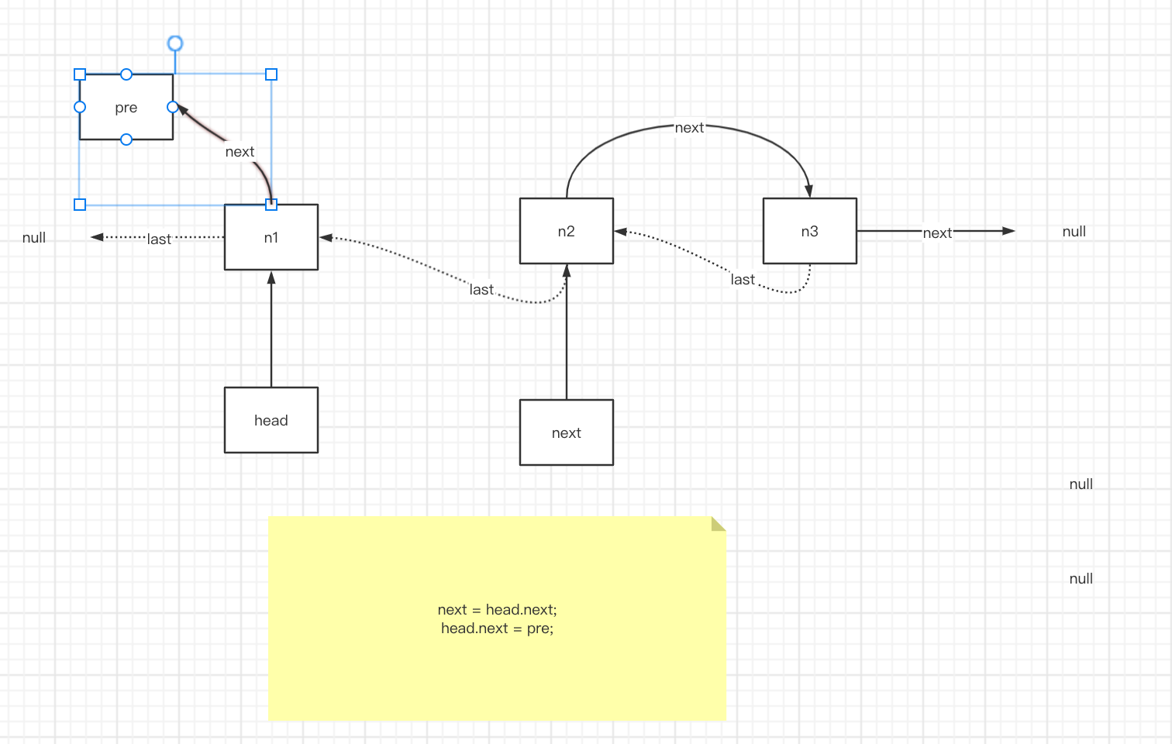Click the left connection point of pre box
This screenshot has width=1172, height=744.
[x=80, y=107]
